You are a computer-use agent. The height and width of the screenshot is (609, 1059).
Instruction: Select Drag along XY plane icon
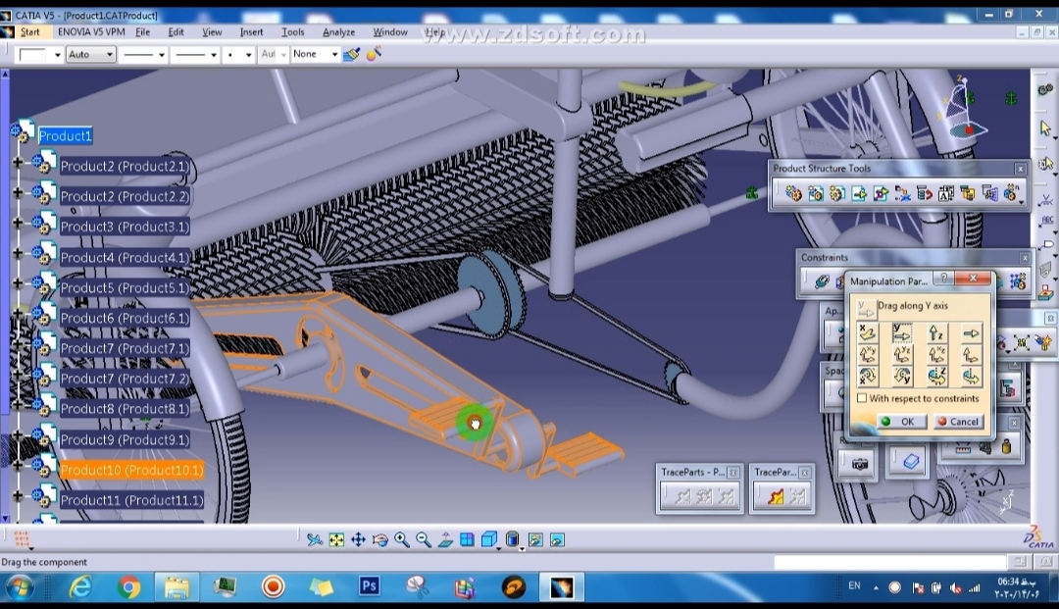tap(867, 354)
